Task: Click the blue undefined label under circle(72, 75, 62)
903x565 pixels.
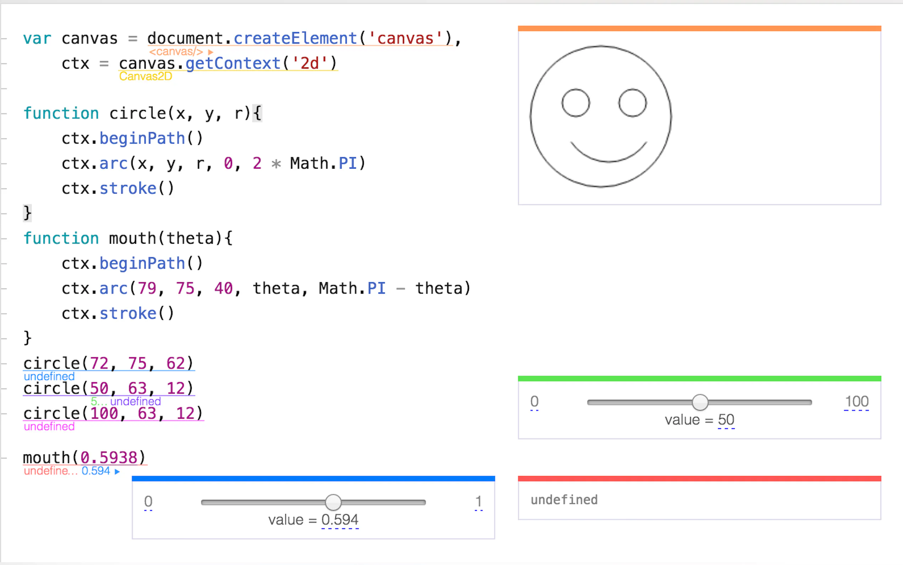Action: [49, 376]
